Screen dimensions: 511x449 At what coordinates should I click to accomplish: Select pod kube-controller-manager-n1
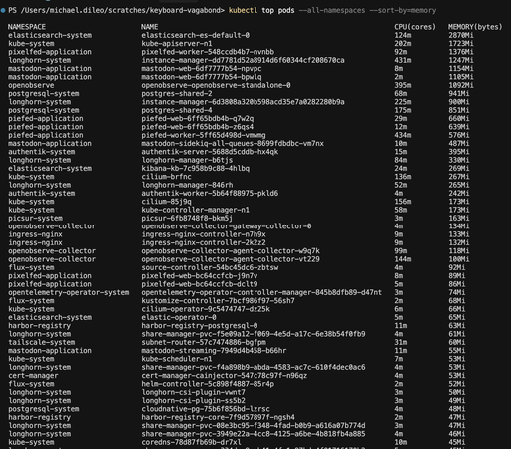pyautogui.click(x=195, y=210)
